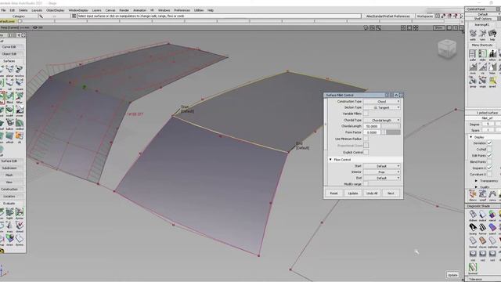Uncheck the Isoparm U display checkbox
The width and height of the screenshot is (501, 282).
(x=489, y=168)
